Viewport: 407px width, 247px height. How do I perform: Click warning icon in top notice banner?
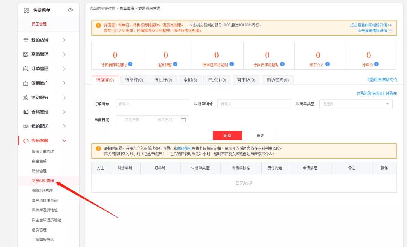(98, 25)
